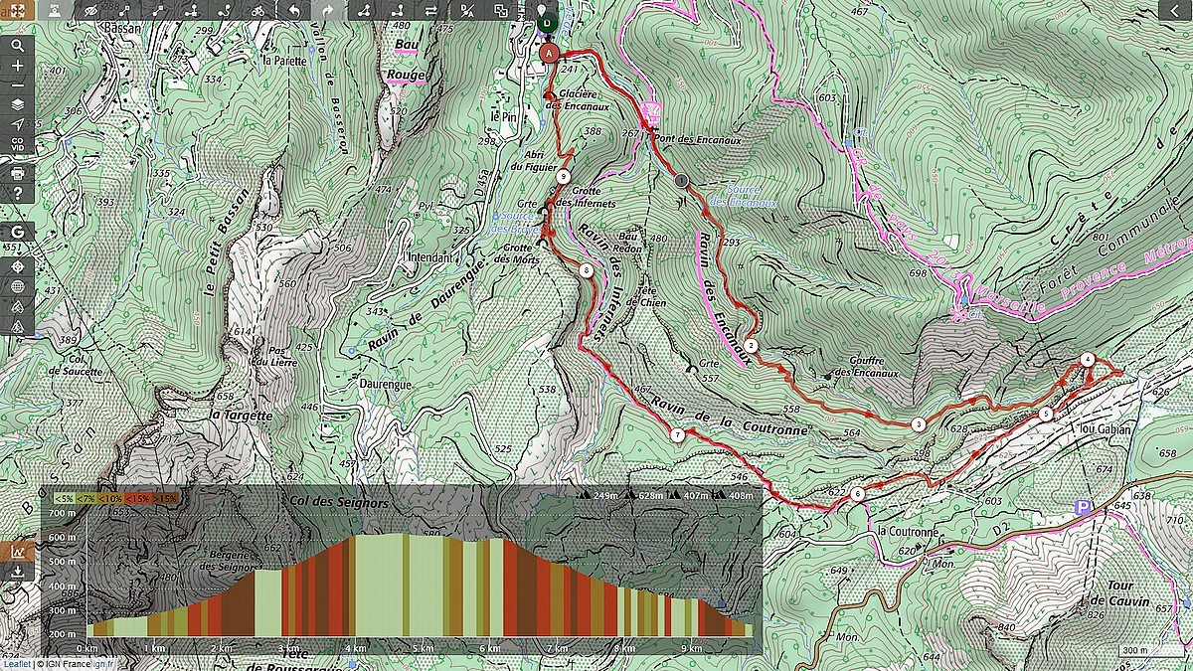Image resolution: width=1193 pixels, height=671 pixels.
Task: Select the bicycle routing mode
Action: 258,11
